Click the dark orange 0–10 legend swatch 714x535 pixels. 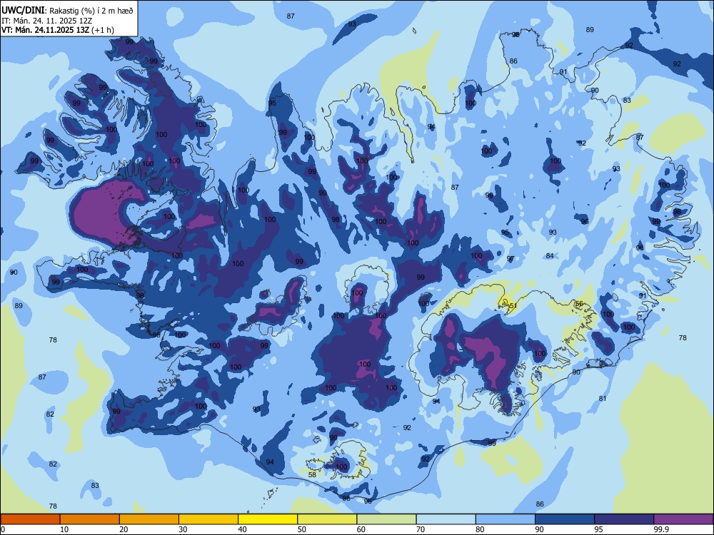(30, 519)
